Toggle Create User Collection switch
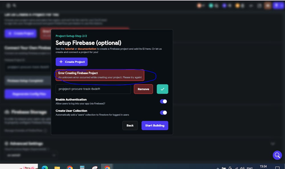The height and width of the screenshot is (169, 285). point(163,113)
